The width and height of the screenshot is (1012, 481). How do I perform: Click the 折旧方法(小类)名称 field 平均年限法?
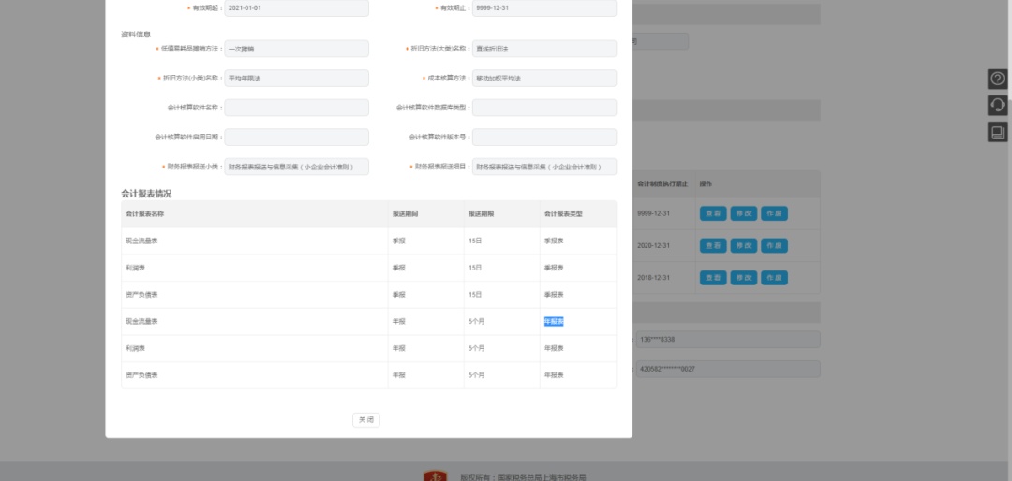(x=297, y=78)
